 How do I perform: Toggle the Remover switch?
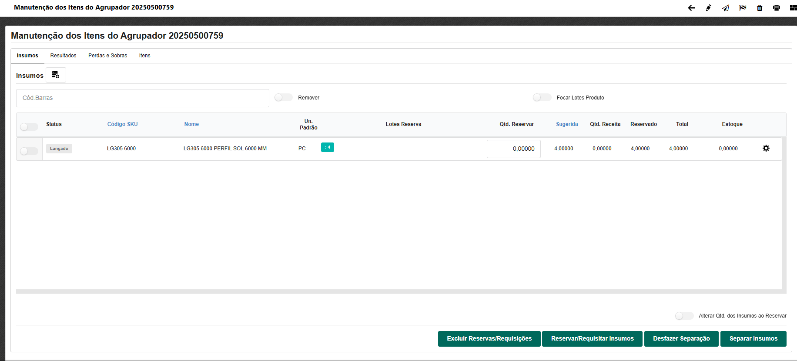(x=284, y=98)
